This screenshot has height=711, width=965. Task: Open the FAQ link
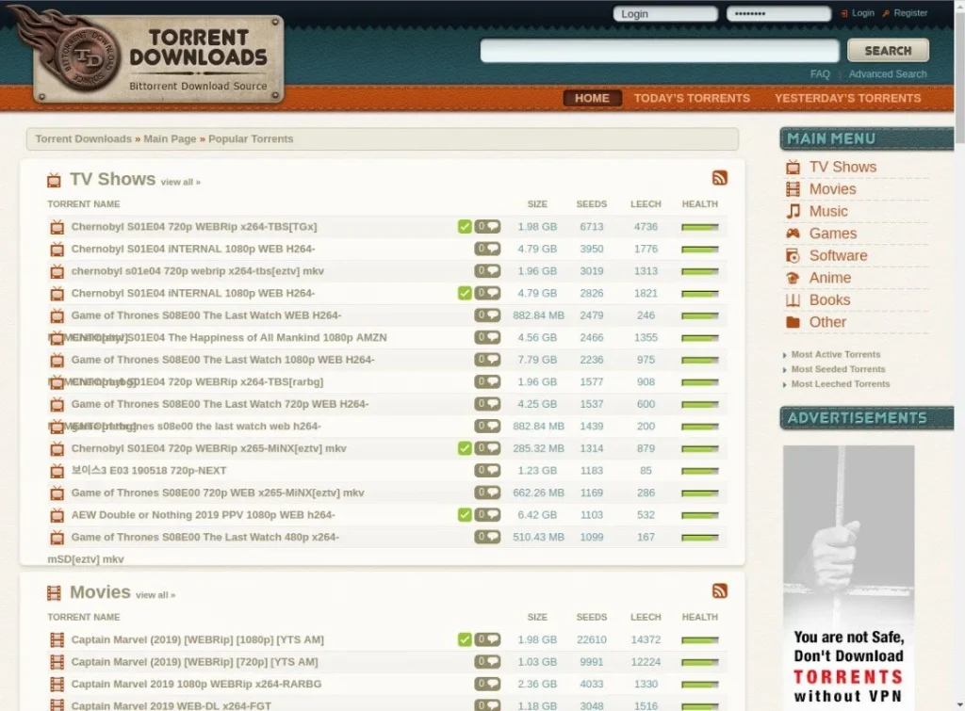coord(820,73)
